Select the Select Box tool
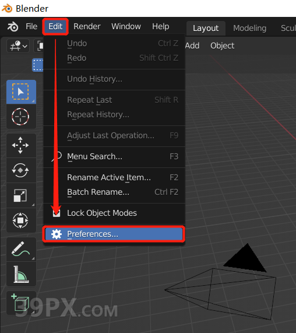Image resolution: width=296 pixels, height=333 pixels. pos(21,92)
